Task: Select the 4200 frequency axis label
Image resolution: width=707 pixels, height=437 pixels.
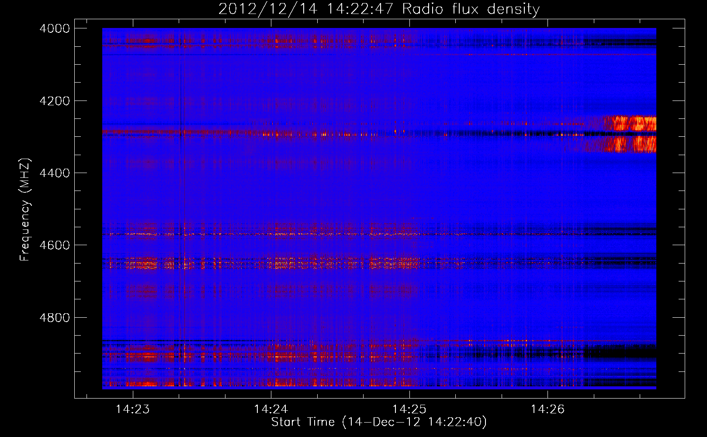Action: coord(55,101)
